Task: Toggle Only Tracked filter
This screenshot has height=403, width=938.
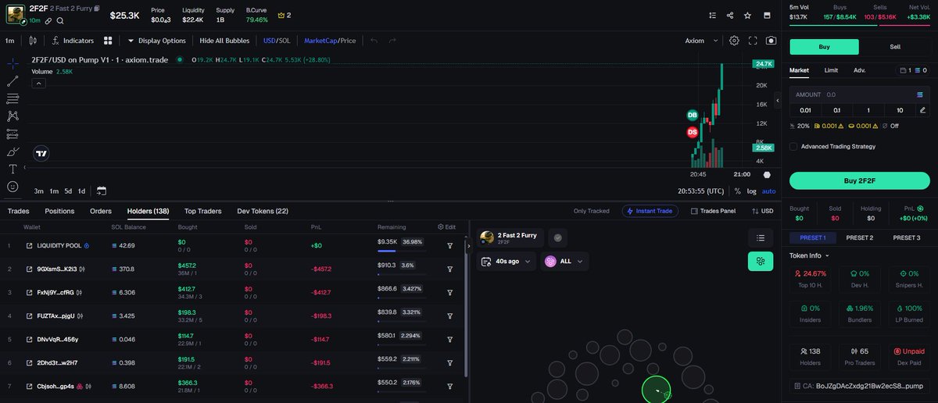Action: (x=591, y=211)
